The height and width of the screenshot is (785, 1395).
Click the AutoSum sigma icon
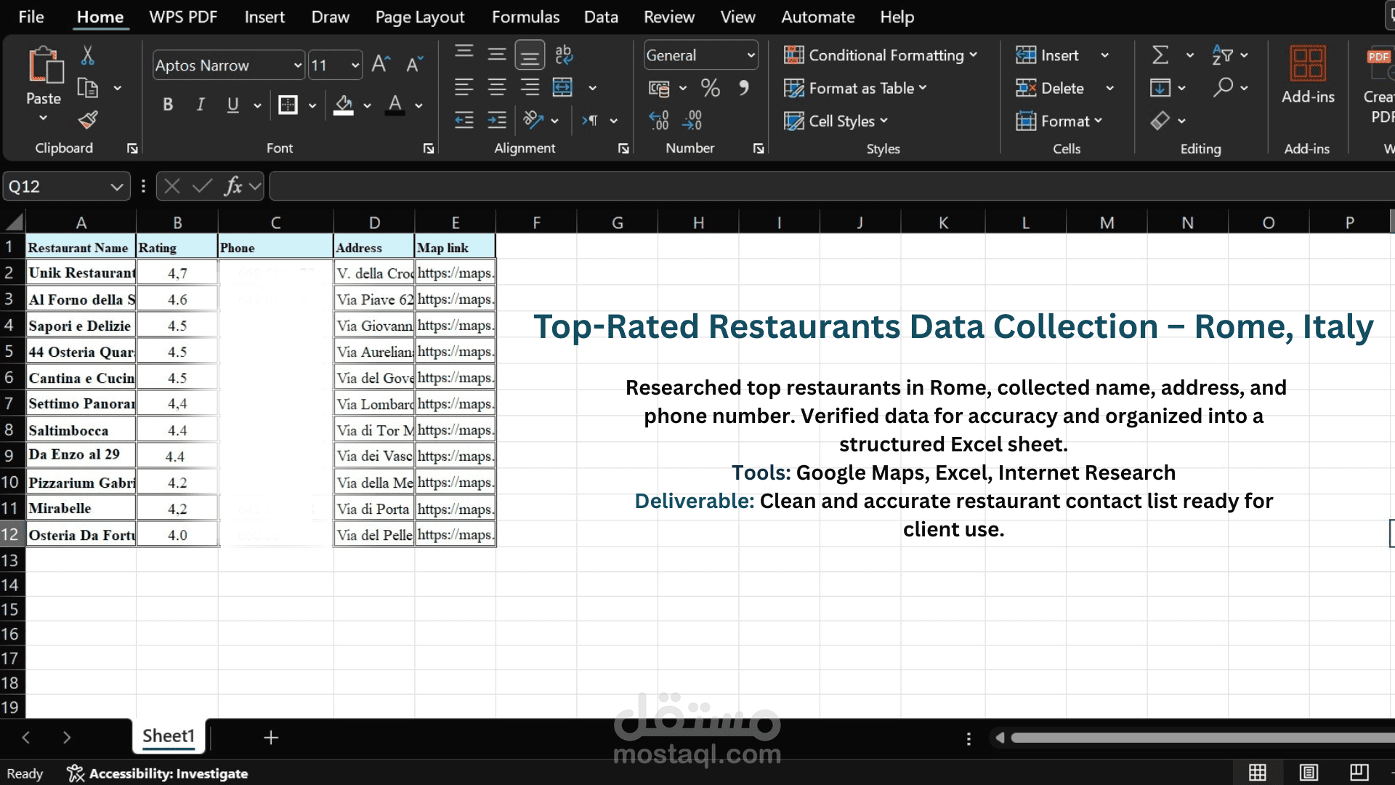pos(1160,55)
